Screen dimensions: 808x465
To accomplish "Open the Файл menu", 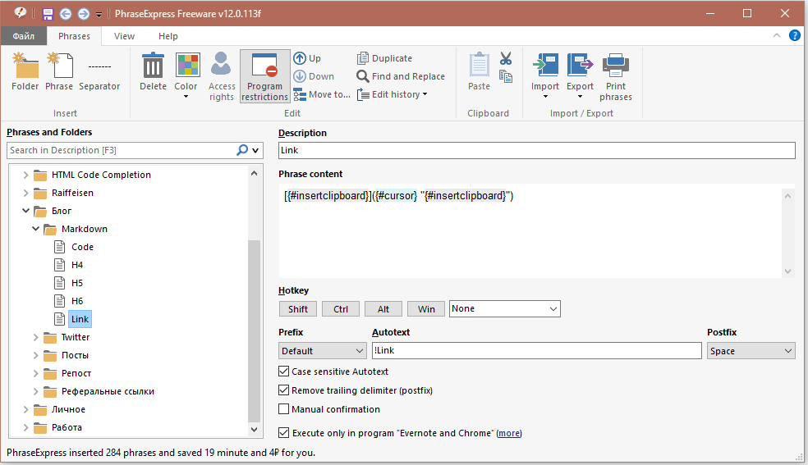I will coord(24,36).
